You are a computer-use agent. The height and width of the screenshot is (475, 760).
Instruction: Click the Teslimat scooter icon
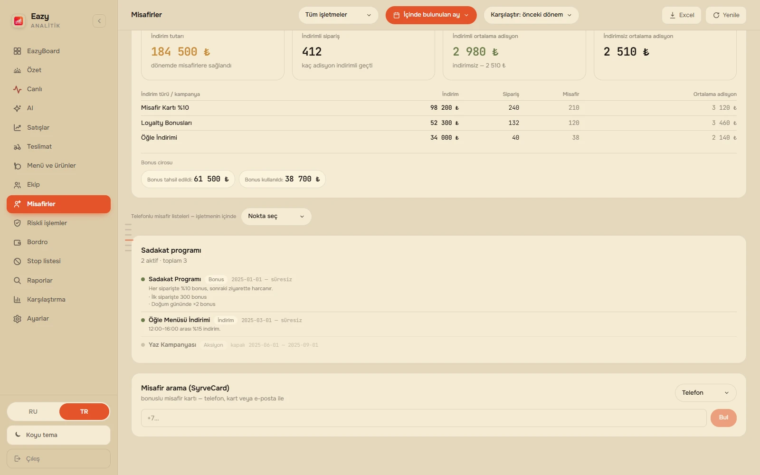pos(18,147)
